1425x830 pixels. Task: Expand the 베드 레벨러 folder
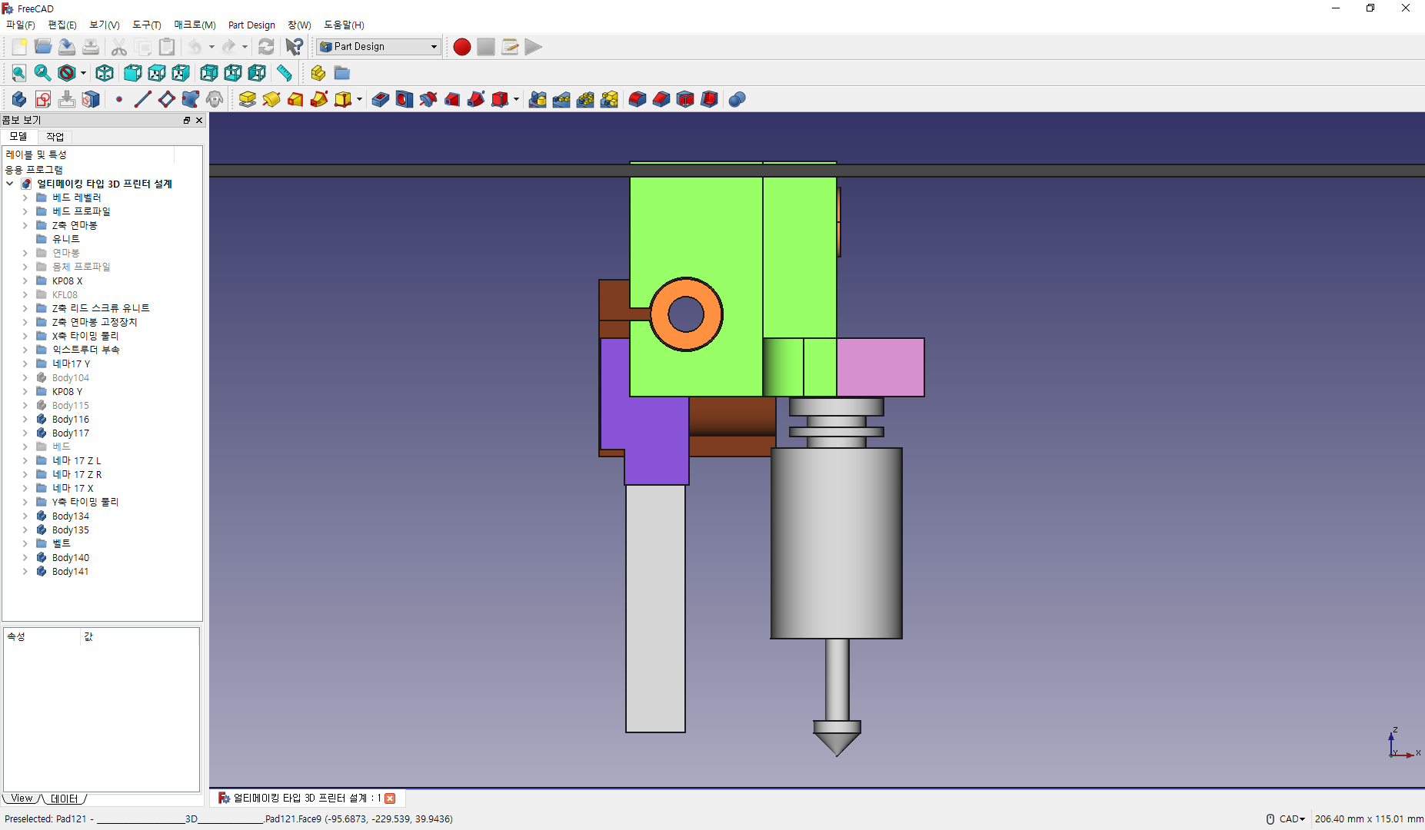[25, 198]
